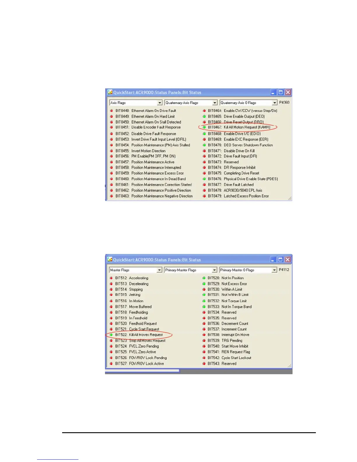The width and height of the screenshot is (357, 462).
Task: Toggle BIT8467 Kill All Motion Request indicator
Action: (x=204, y=127)
